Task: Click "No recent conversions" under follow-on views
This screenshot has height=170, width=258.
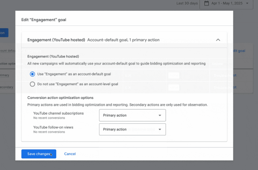Action: pyautogui.click(x=49, y=132)
